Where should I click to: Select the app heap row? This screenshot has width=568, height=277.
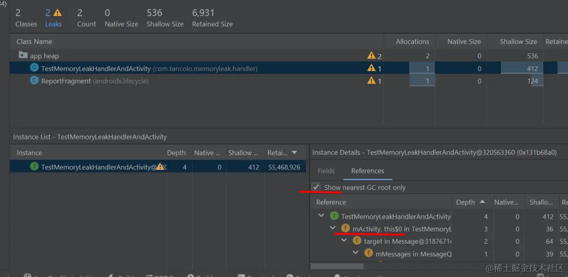[289, 56]
